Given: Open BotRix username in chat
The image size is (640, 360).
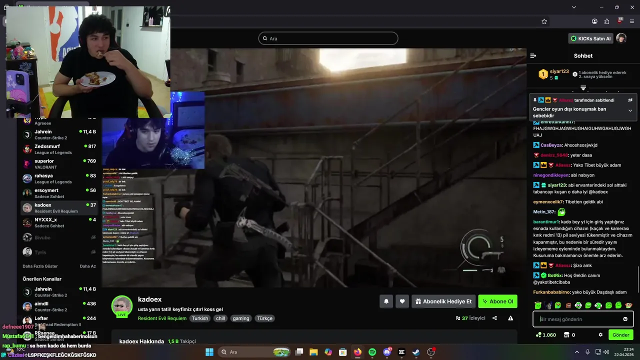Looking at the screenshot, I should tap(555, 275).
